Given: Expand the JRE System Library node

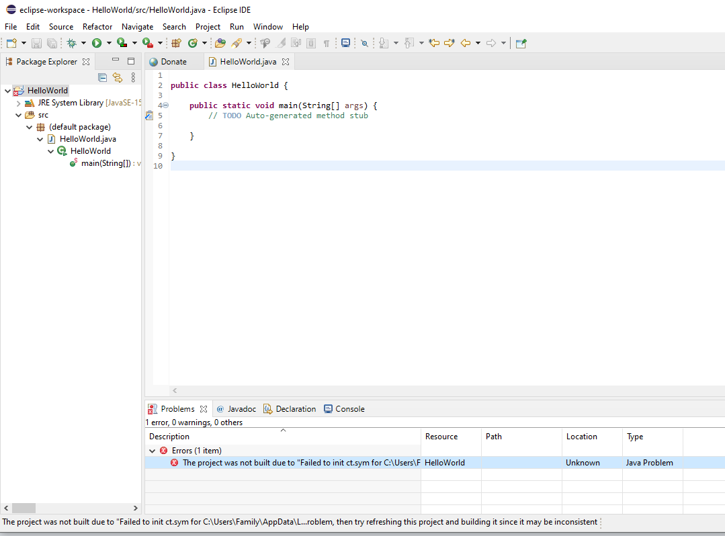Looking at the screenshot, I should coord(18,103).
